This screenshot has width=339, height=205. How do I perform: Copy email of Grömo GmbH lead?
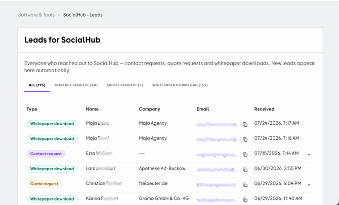tap(245, 200)
